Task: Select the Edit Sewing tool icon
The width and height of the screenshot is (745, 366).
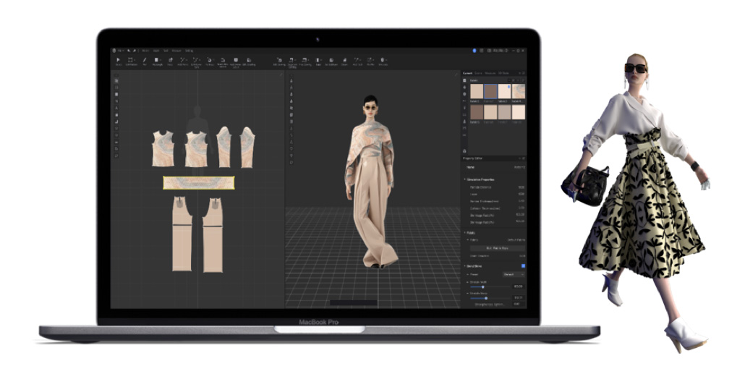Action: (279, 60)
